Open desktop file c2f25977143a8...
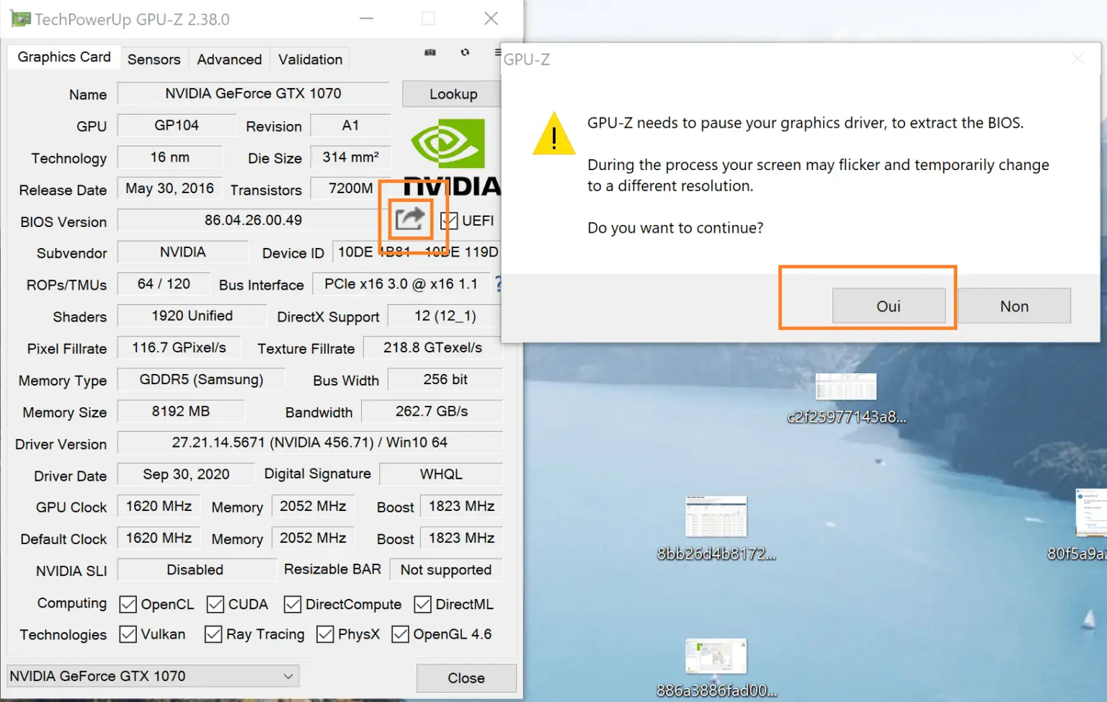Viewport: 1107px width, 702px height. pos(846,398)
